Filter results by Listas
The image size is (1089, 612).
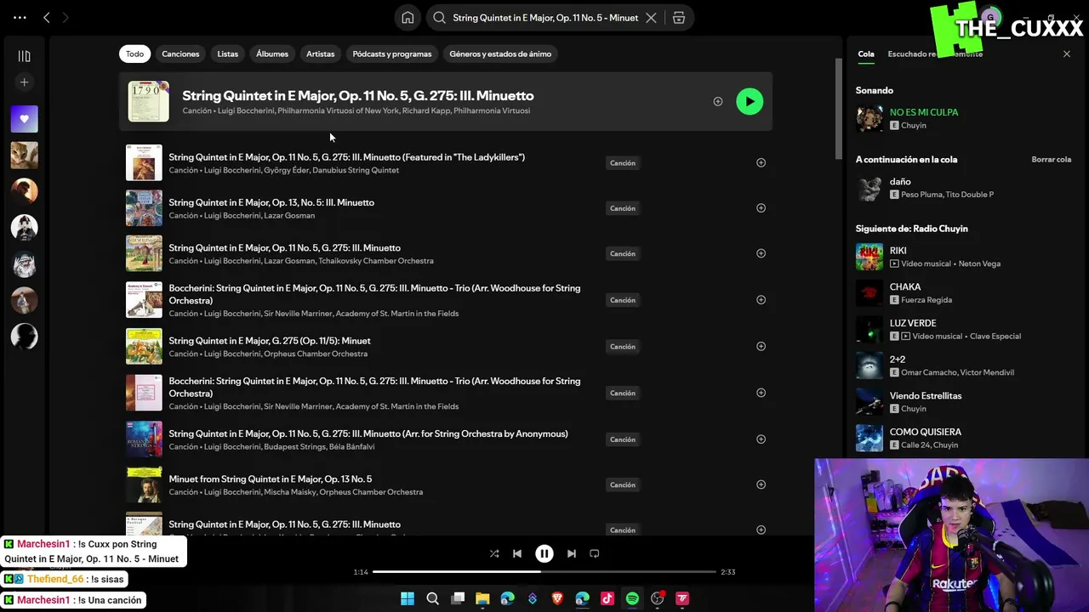[x=227, y=54]
